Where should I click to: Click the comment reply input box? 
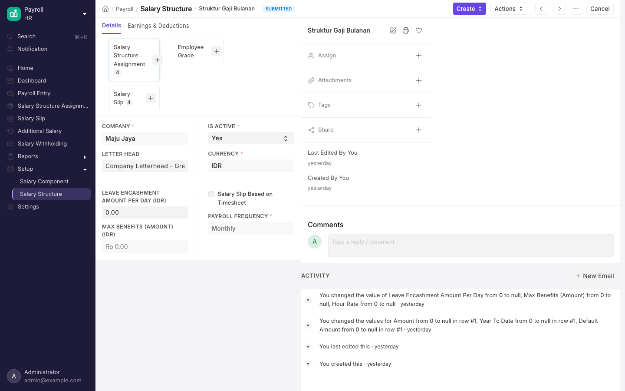point(471,245)
